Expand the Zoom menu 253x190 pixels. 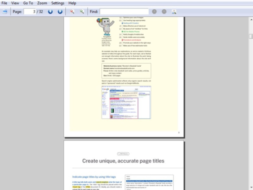coord(42,3)
